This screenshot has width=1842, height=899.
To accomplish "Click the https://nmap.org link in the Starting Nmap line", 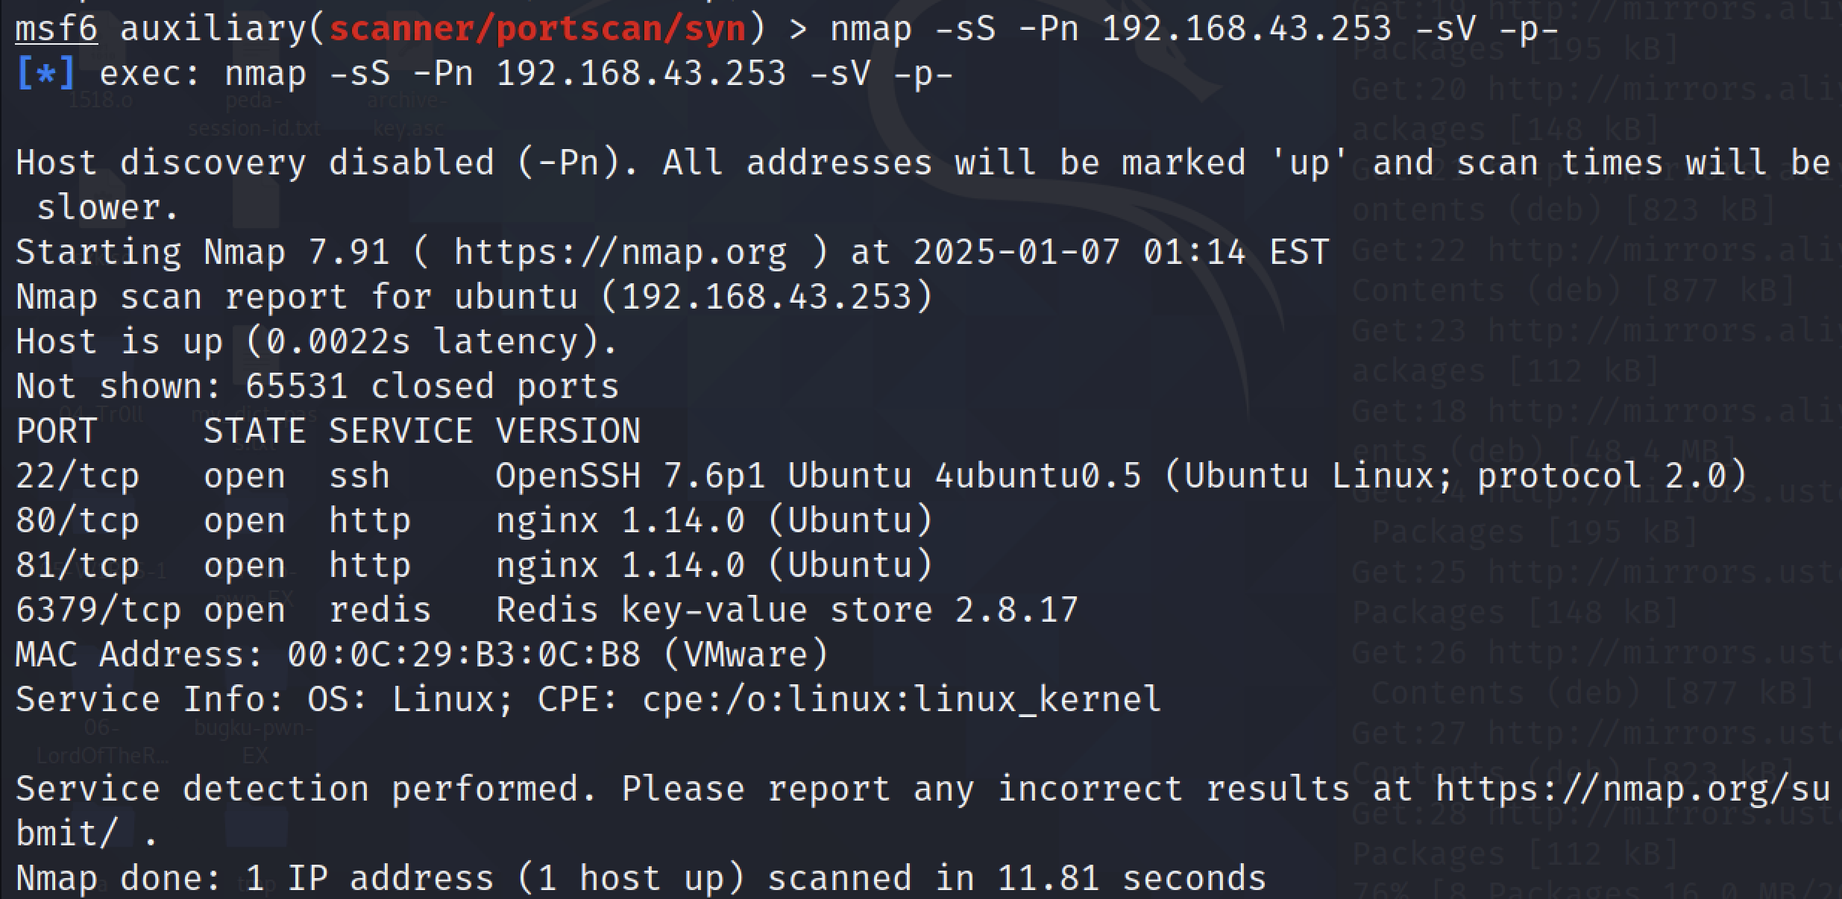I will pyautogui.click(x=620, y=252).
